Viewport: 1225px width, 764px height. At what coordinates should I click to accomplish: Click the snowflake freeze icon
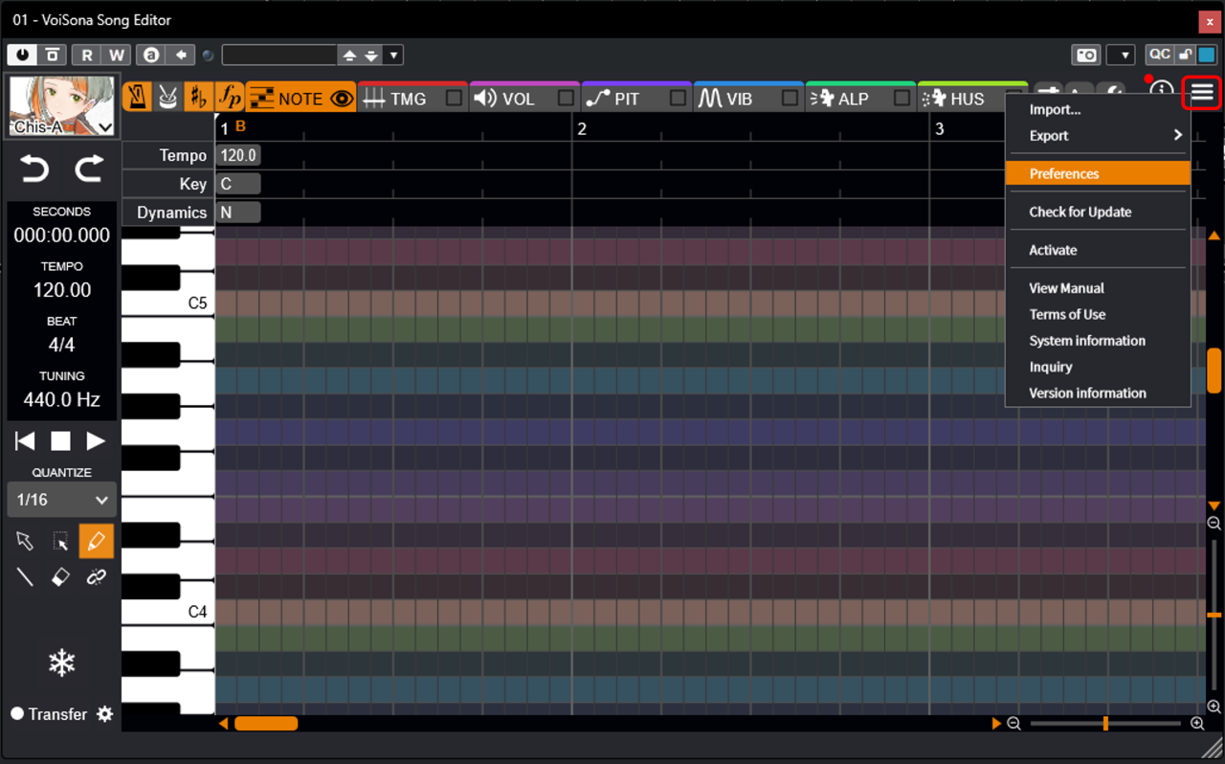(x=62, y=663)
